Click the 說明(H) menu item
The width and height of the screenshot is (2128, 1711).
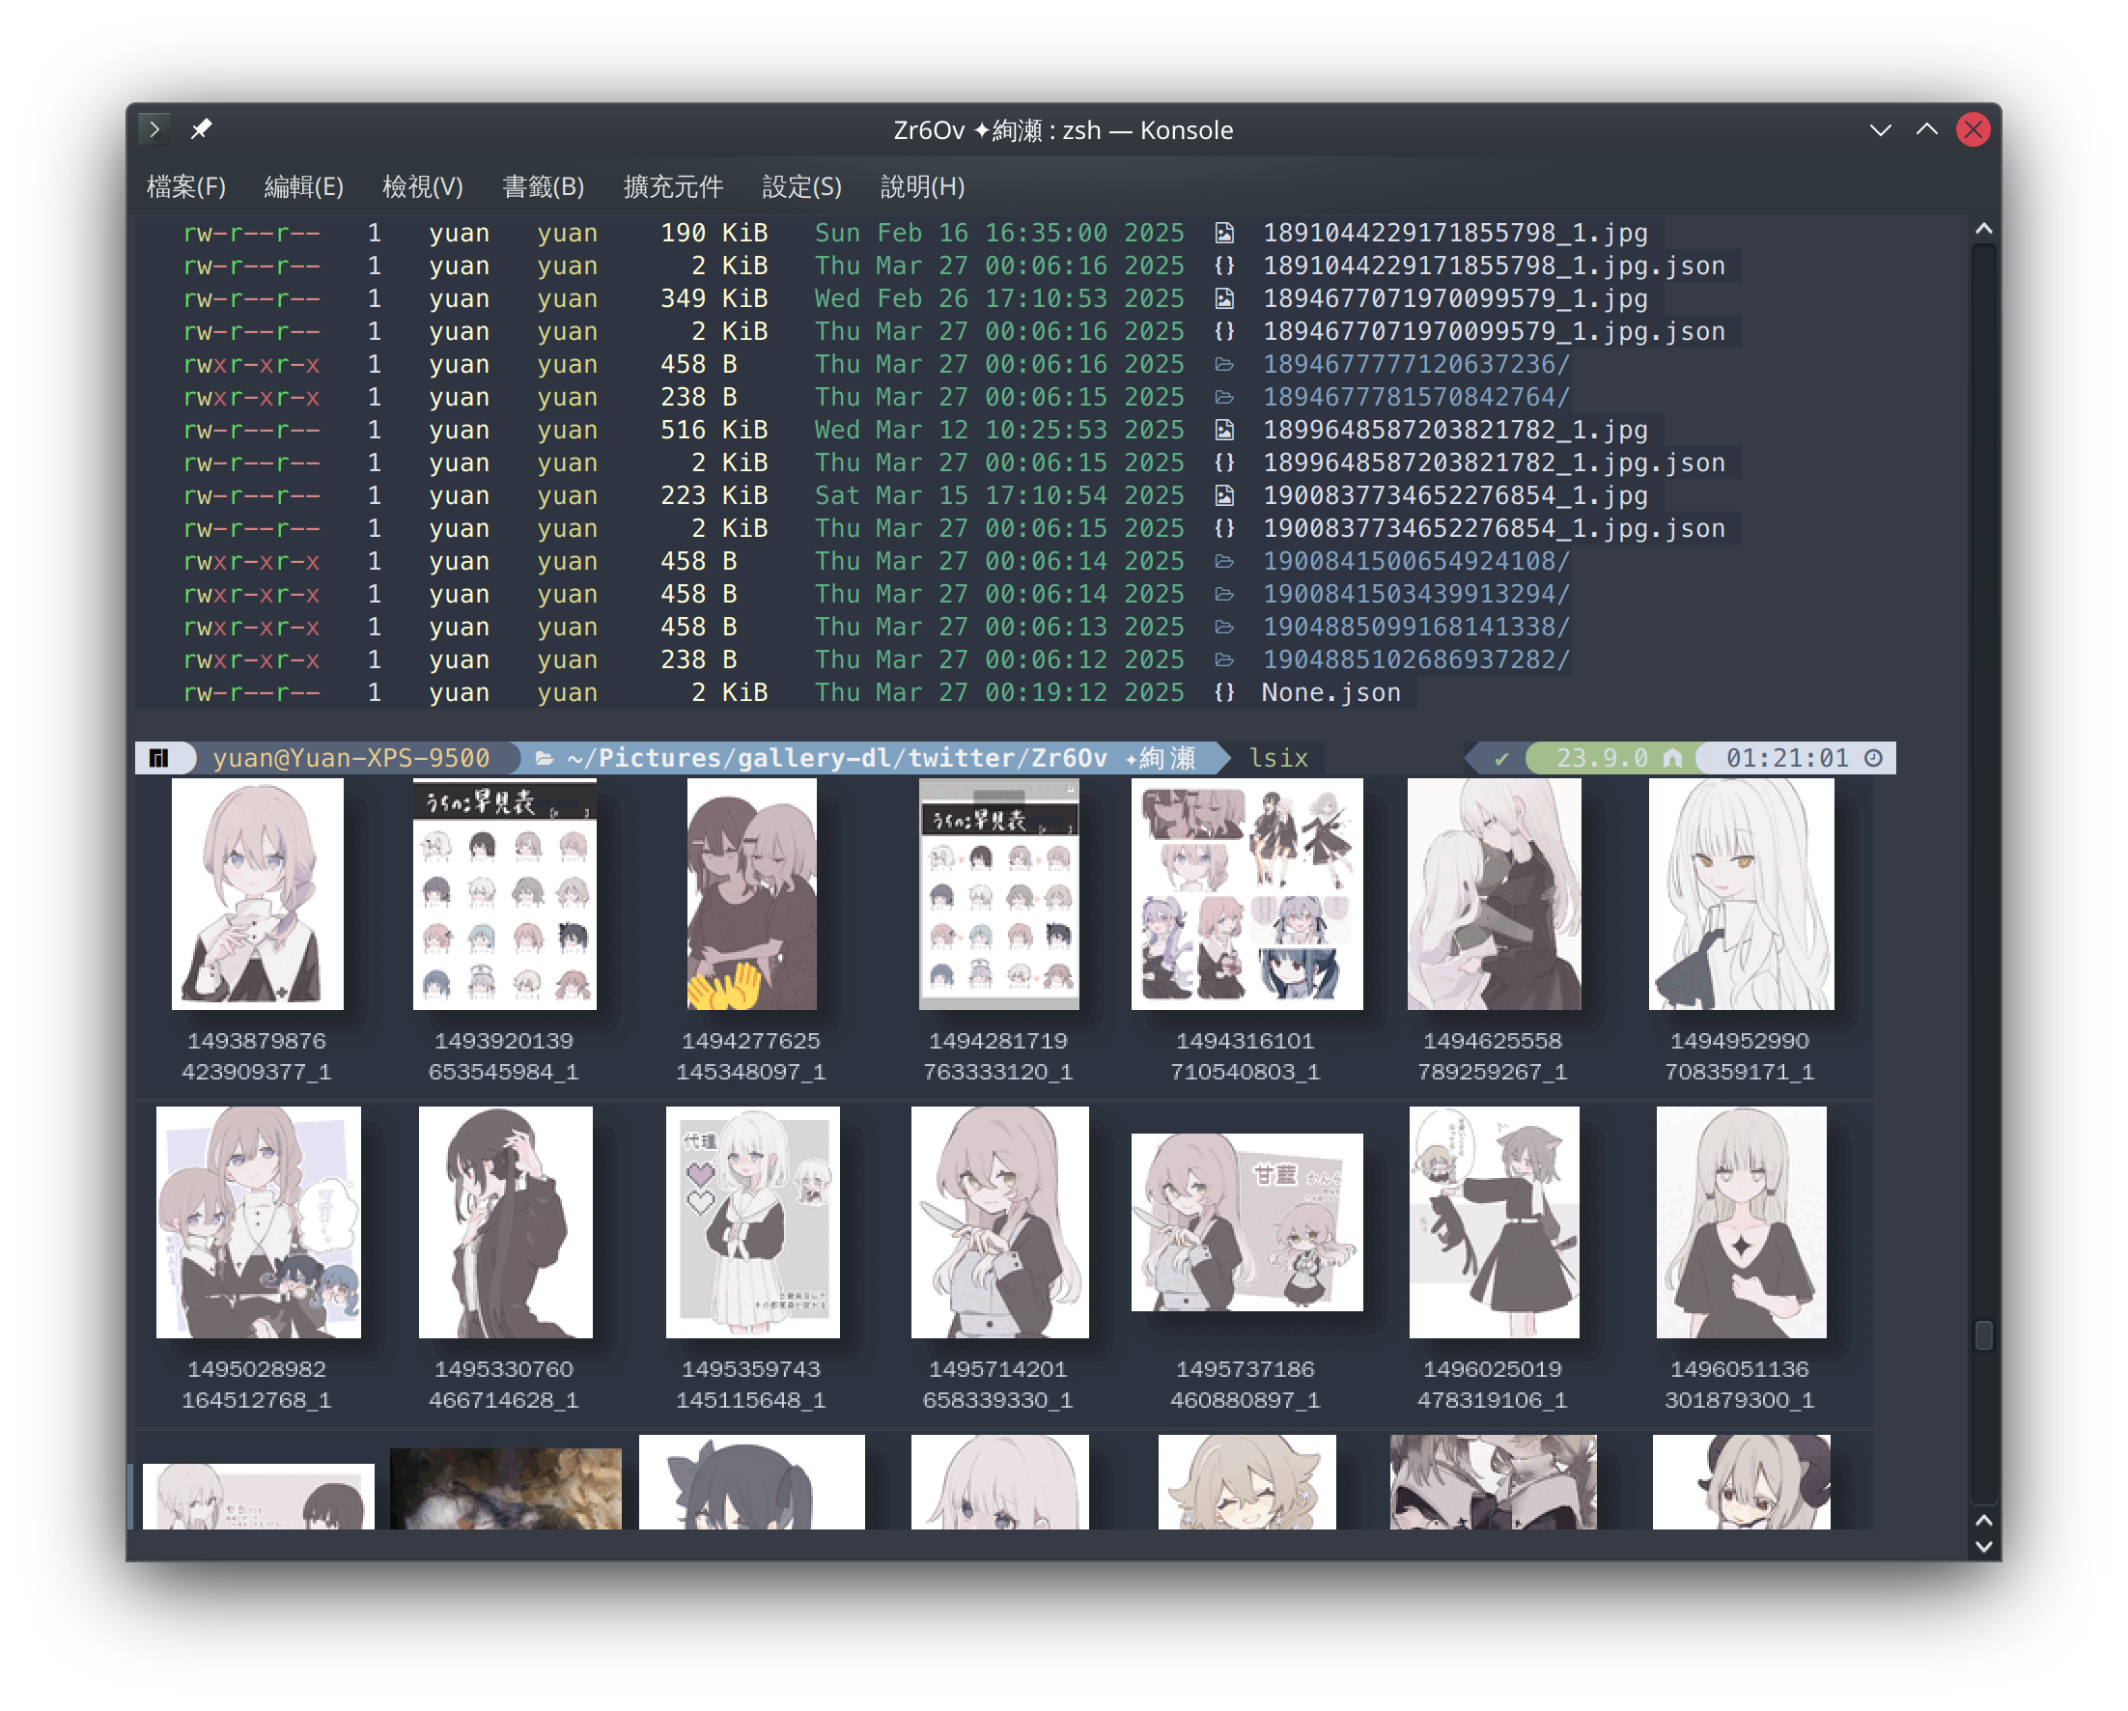pos(922,186)
